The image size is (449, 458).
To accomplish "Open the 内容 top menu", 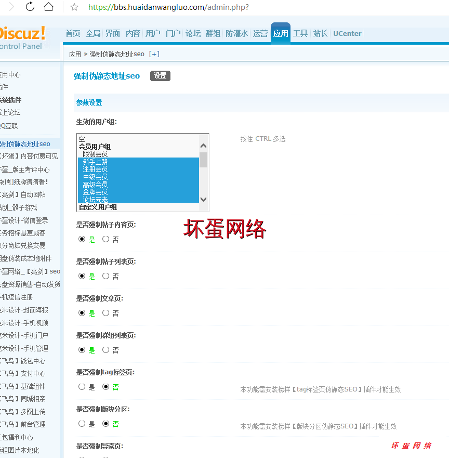I will pyautogui.click(x=133, y=34).
